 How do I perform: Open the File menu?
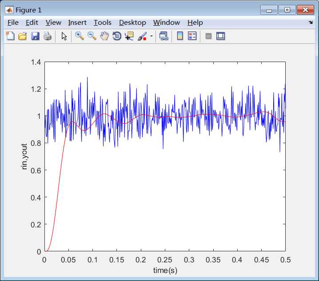click(x=13, y=23)
